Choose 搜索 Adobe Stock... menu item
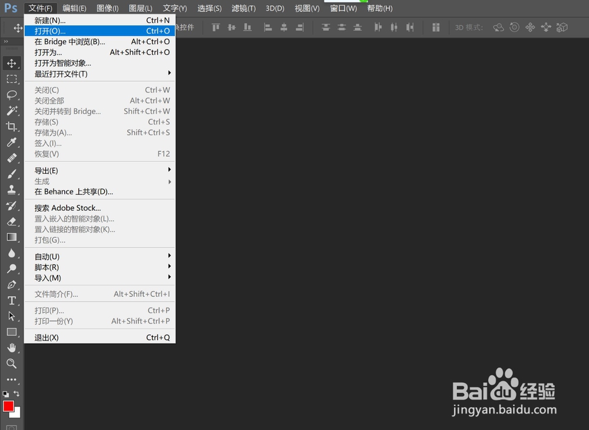 [100, 208]
